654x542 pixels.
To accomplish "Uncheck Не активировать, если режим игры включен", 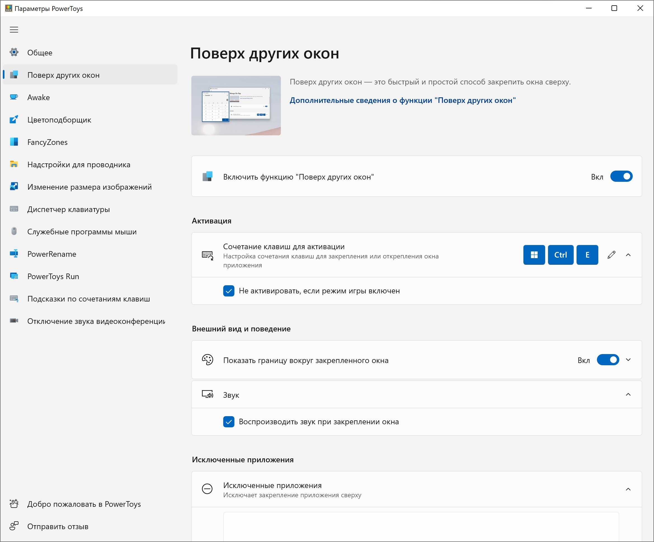I will 229,291.
